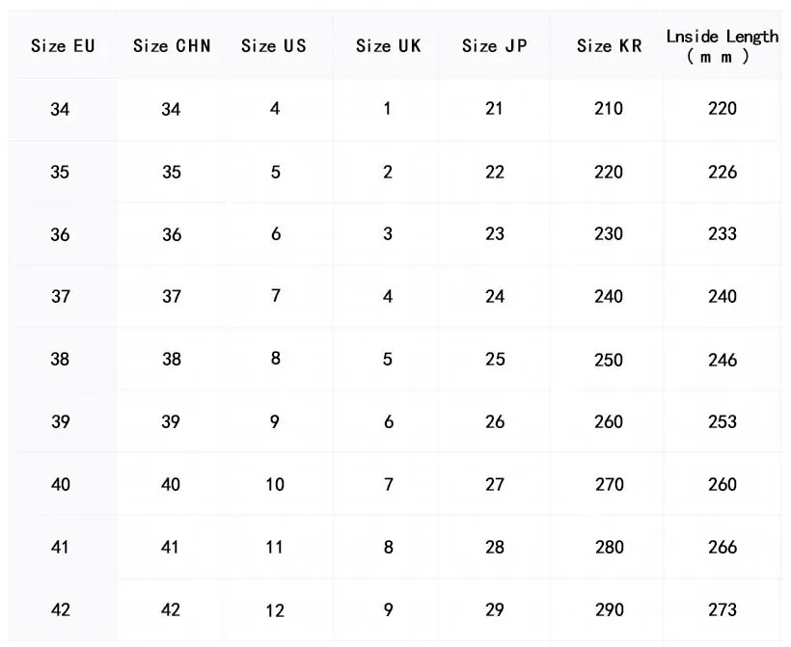Select KR size 290 cell
Viewport: 791px width, 647px height.
tap(609, 610)
